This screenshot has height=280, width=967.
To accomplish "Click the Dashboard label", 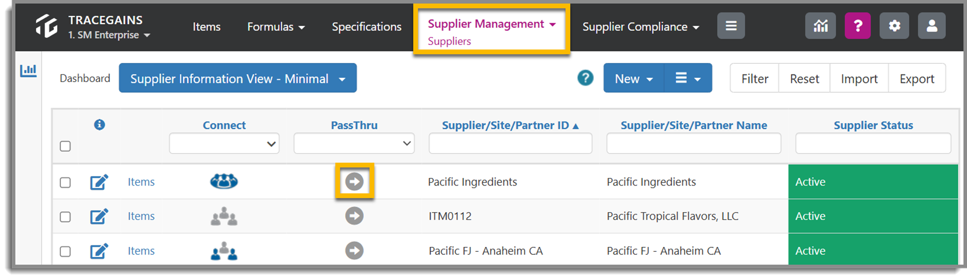I will coord(85,78).
